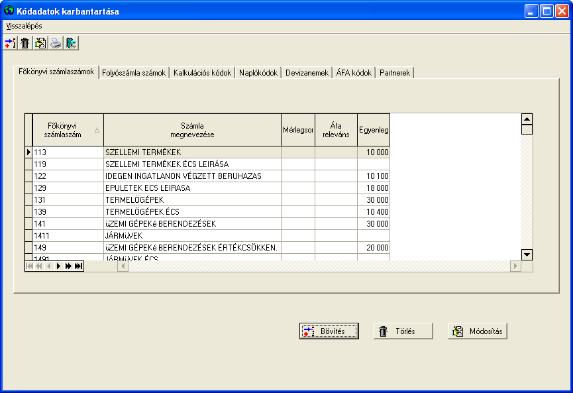
Task: Select account number 122 cell
Action: 68,176
